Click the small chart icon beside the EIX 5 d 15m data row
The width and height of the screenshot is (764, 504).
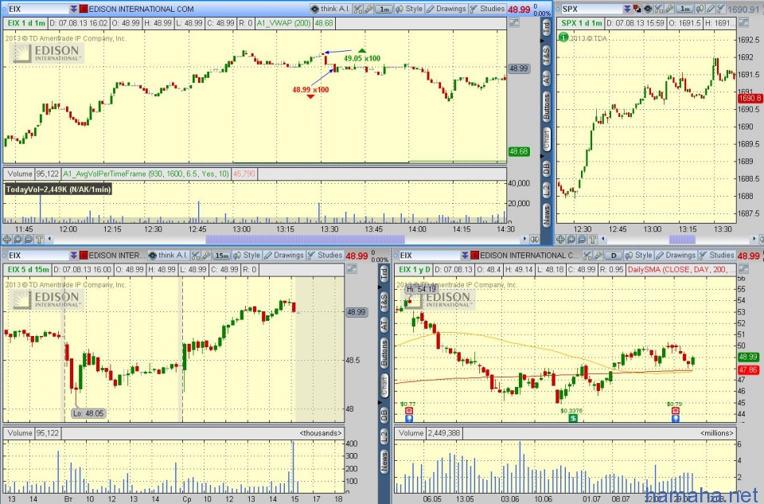pos(351,269)
